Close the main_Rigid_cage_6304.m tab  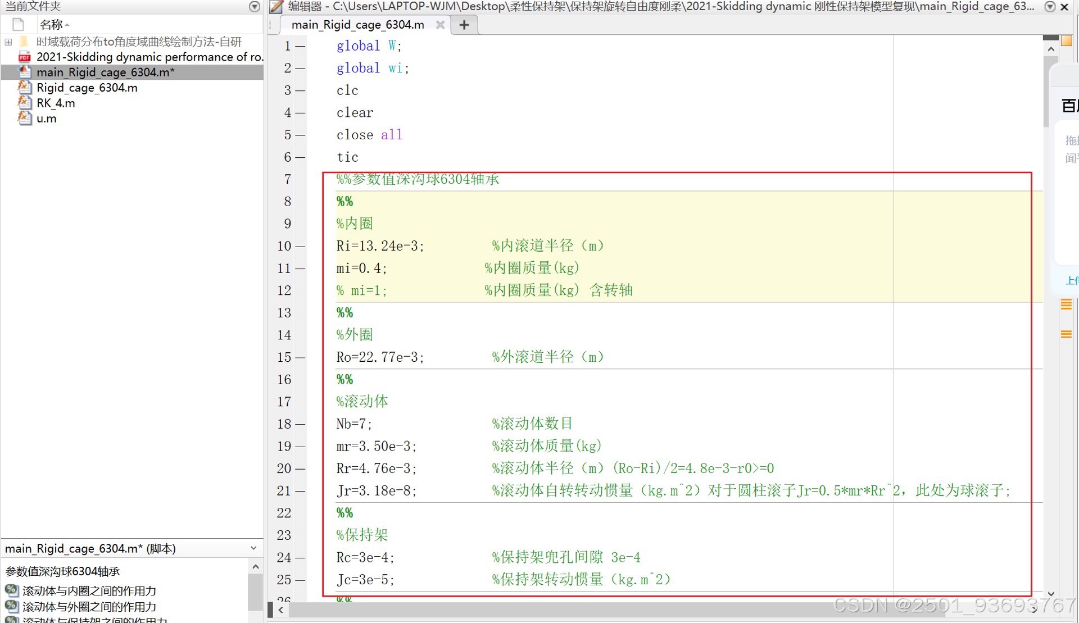pos(441,25)
